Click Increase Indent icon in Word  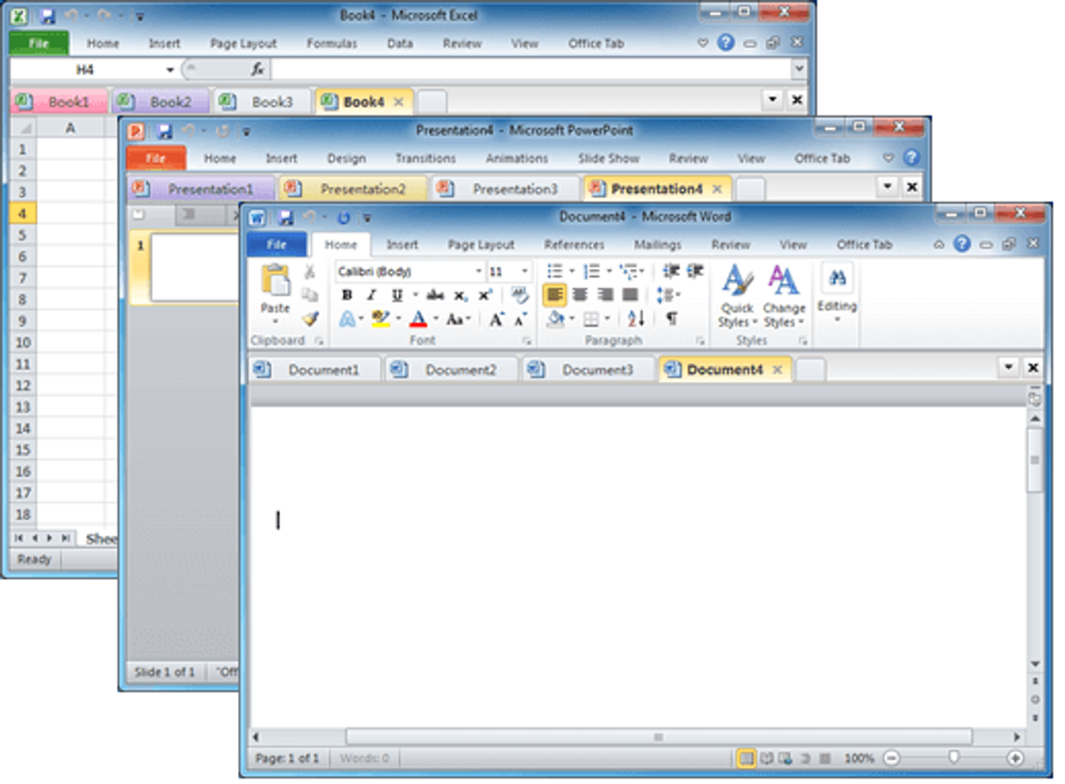tap(695, 271)
